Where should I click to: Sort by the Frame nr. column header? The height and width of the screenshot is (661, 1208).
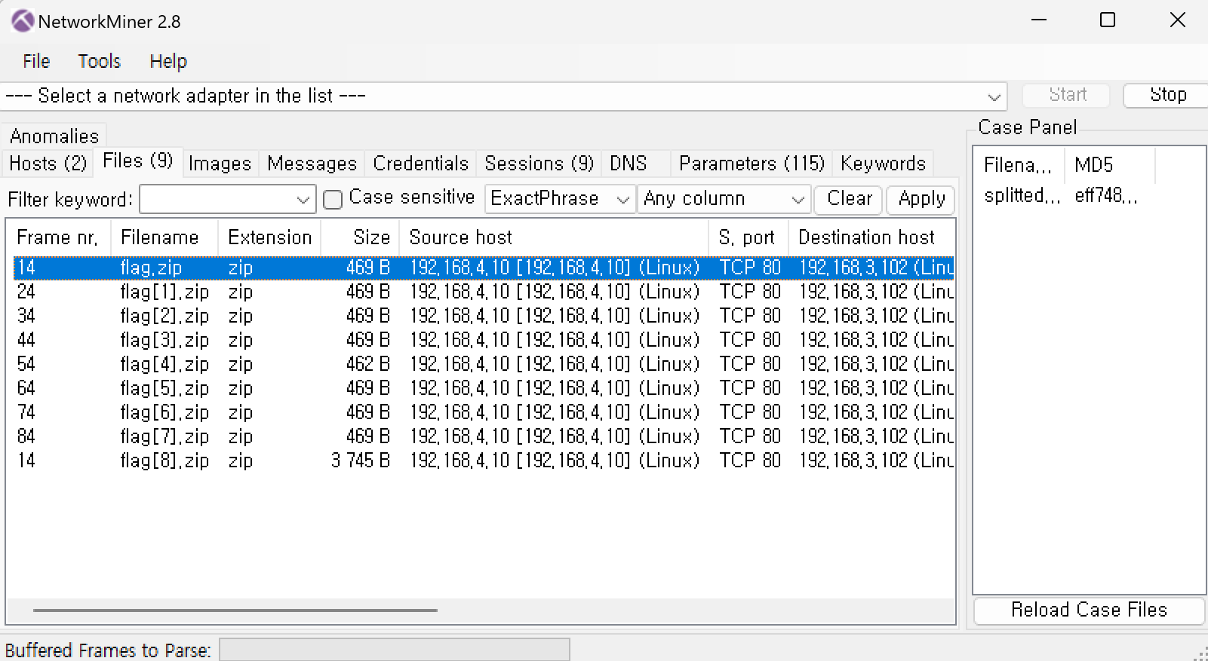pos(58,237)
